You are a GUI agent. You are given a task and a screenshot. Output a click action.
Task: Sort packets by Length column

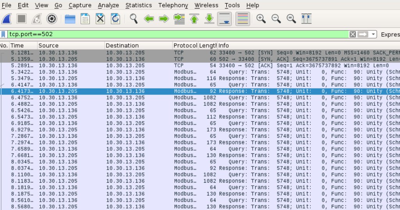(208, 45)
